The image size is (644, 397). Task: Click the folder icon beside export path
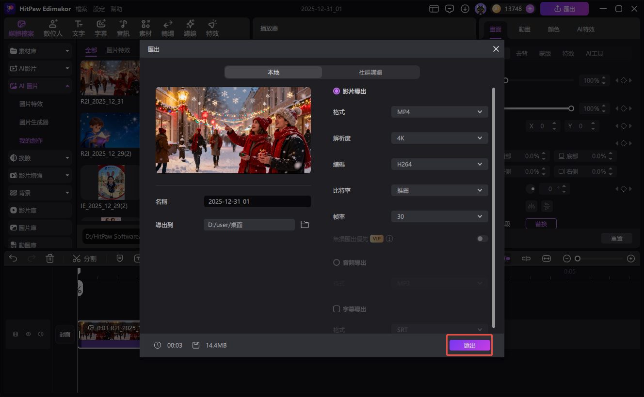pyautogui.click(x=305, y=225)
